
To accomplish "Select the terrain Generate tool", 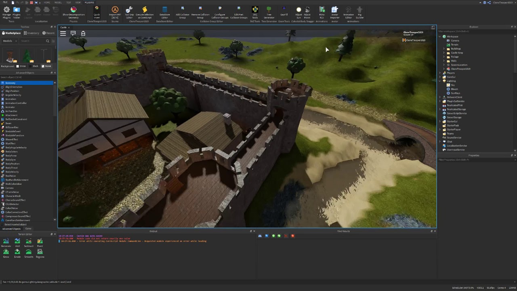I will (x=6, y=242).
